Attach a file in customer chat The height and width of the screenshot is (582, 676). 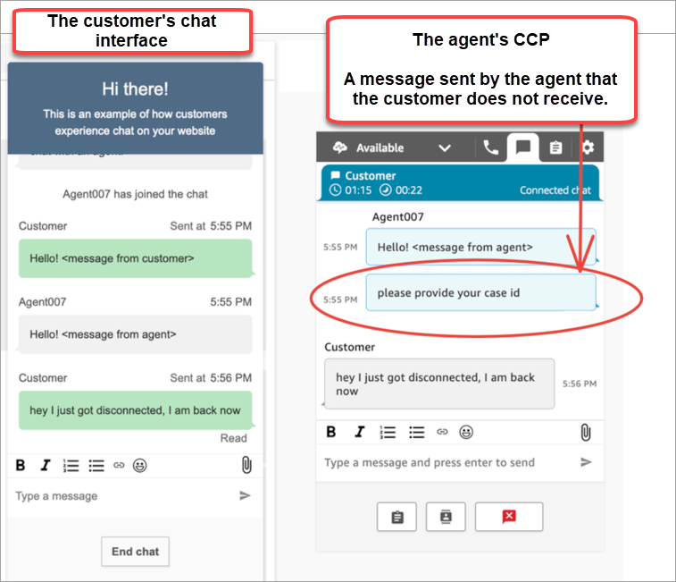click(x=246, y=465)
